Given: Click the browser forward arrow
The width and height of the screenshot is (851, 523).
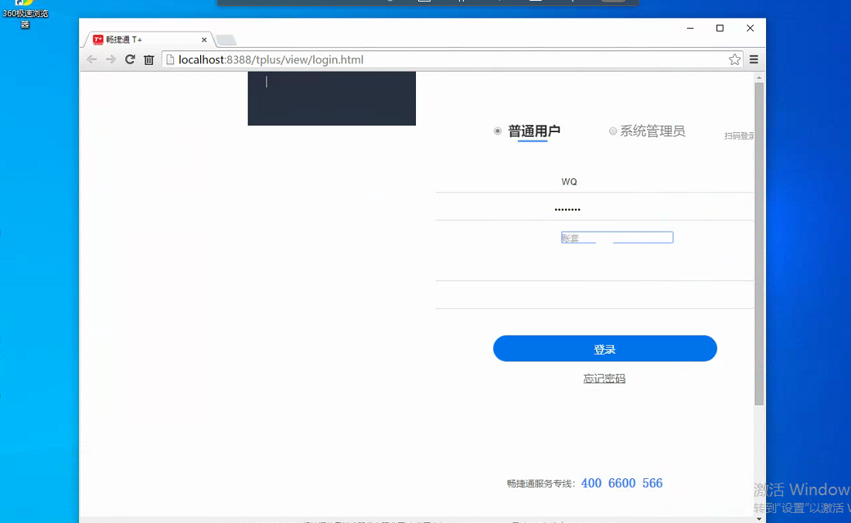Looking at the screenshot, I should coord(111,59).
